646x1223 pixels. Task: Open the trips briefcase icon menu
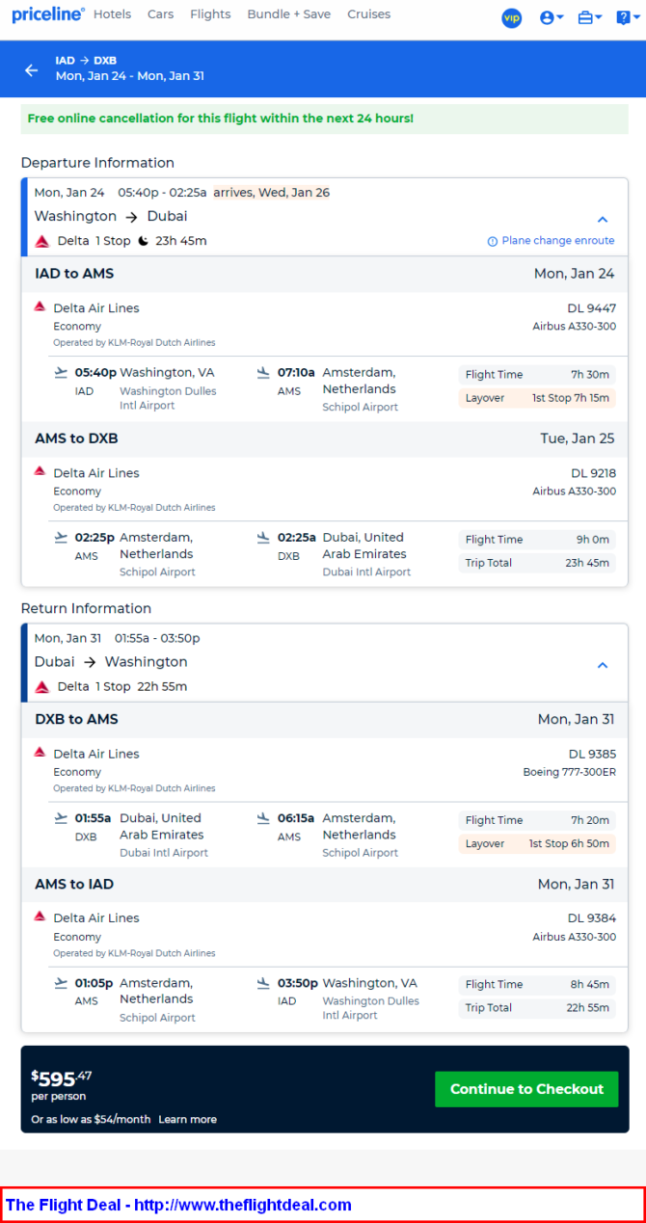pos(590,17)
